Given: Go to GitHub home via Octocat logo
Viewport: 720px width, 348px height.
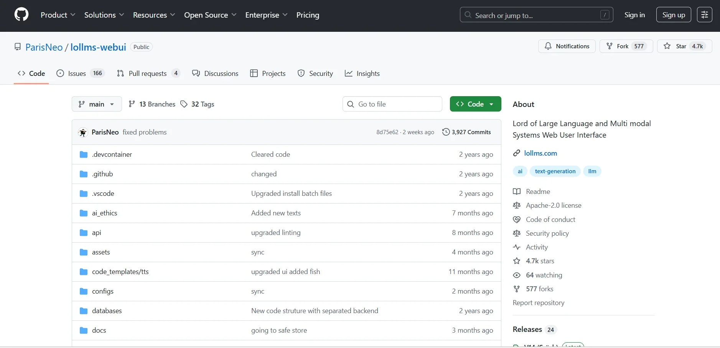Looking at the screenshot, I should (x=21, y=15).
